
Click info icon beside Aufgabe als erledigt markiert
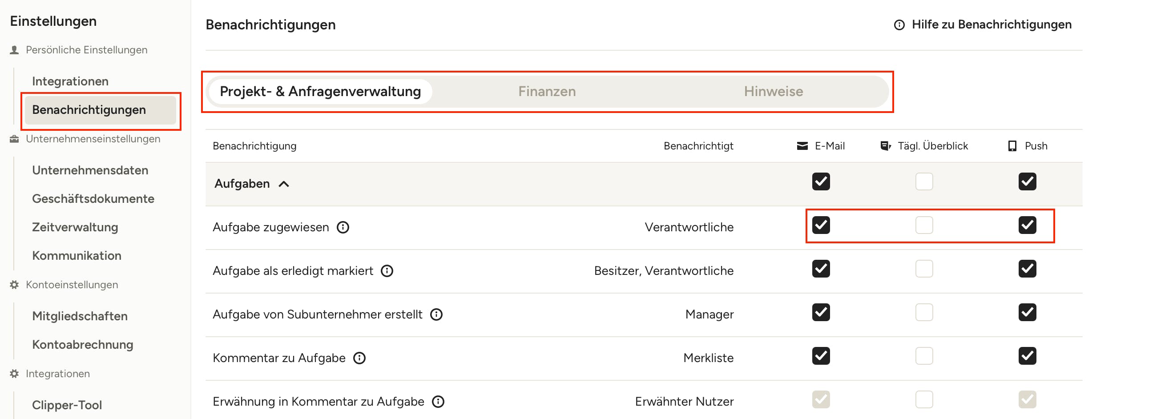coord(387,270)
